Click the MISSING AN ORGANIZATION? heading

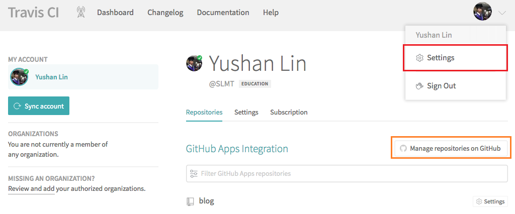coord(52,178)
